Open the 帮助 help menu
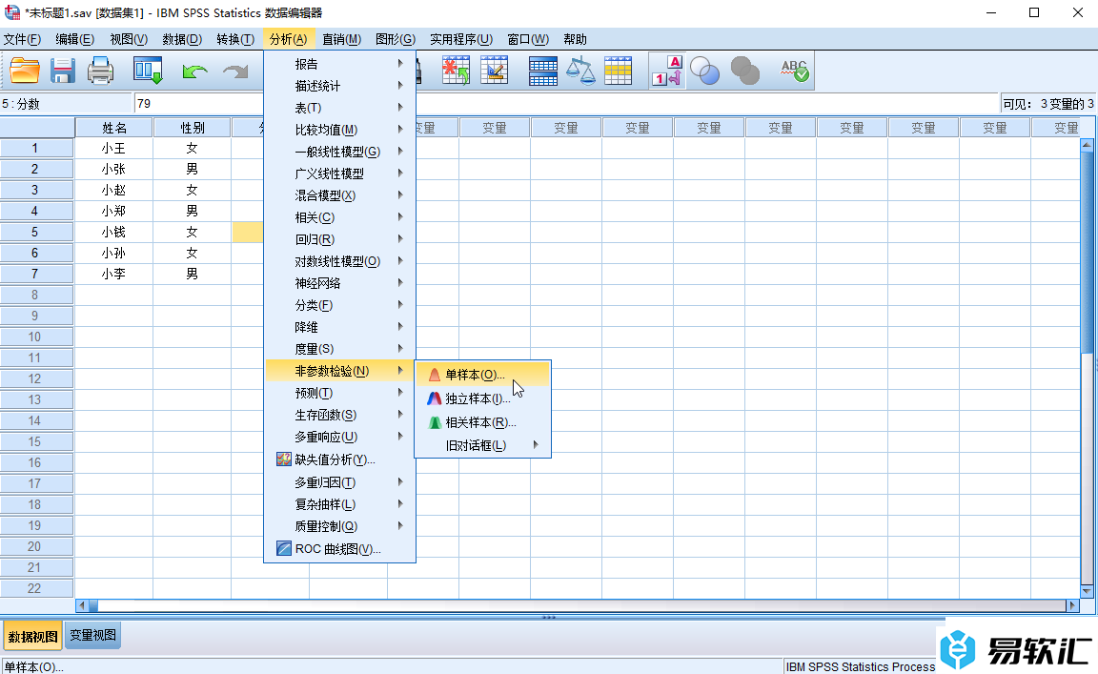This screenshot has height=674, width=1098. [x=575, y=39]
